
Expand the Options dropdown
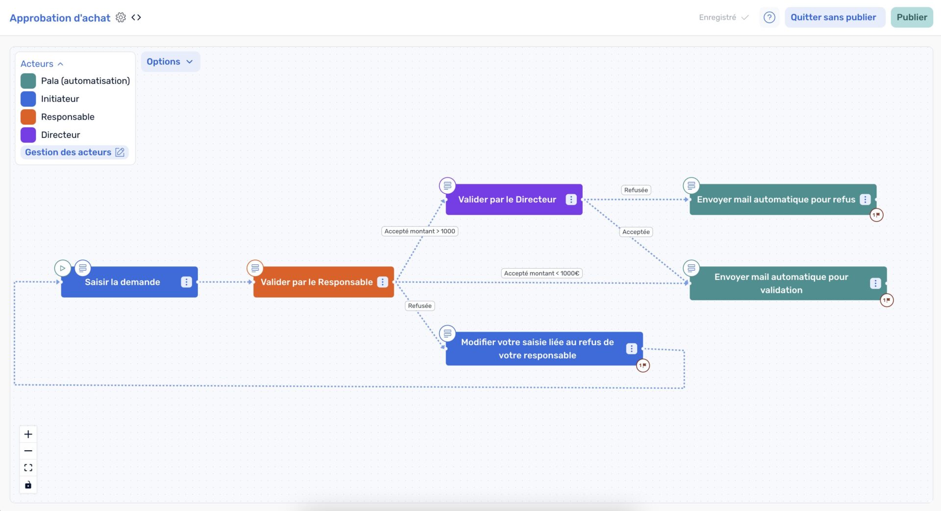point(170,62)
